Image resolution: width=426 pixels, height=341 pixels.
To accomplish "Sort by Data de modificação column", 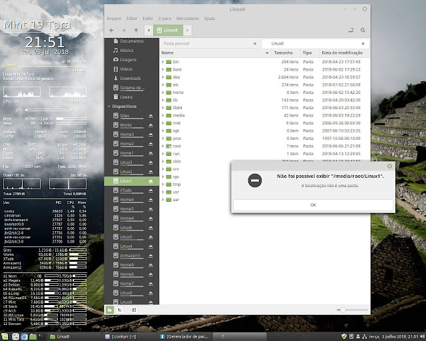I will click(344, 53).
